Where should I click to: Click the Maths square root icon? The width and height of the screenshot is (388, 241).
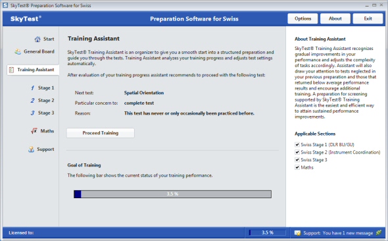tap(34, 131)
